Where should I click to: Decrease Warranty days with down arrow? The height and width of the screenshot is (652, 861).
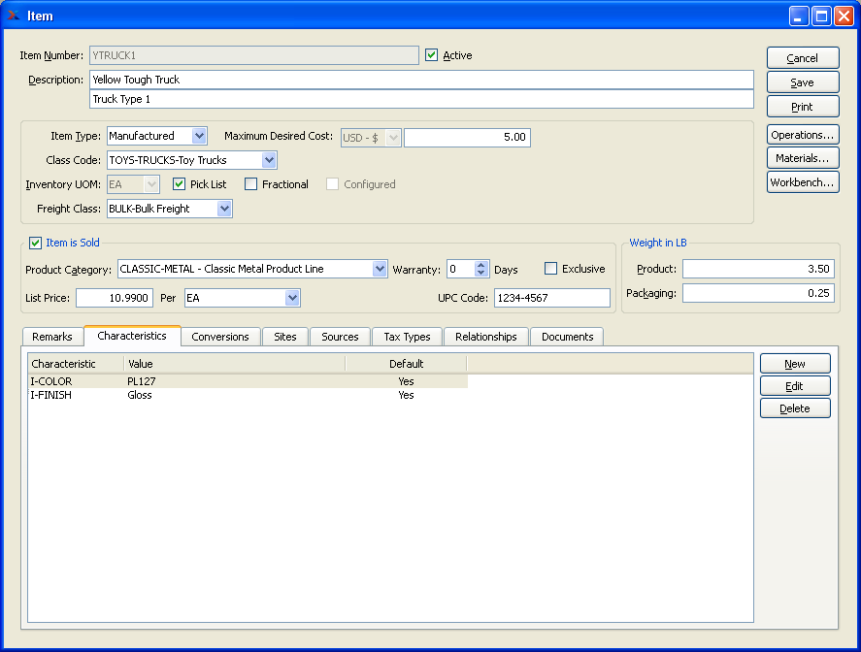tap(481, 274)
